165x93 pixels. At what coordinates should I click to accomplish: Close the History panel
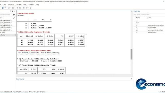click(x=15, y=11)
